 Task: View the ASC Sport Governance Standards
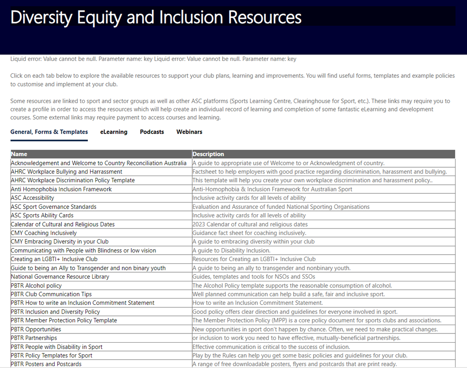[x=53, y=206]
